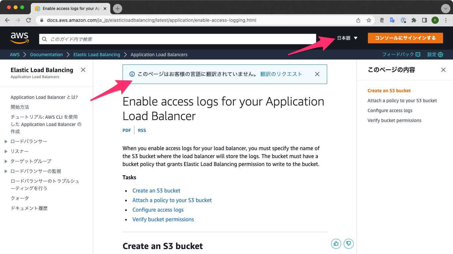
Task: Open Application Load Balancer とは? page
Action: pos(44,97)
